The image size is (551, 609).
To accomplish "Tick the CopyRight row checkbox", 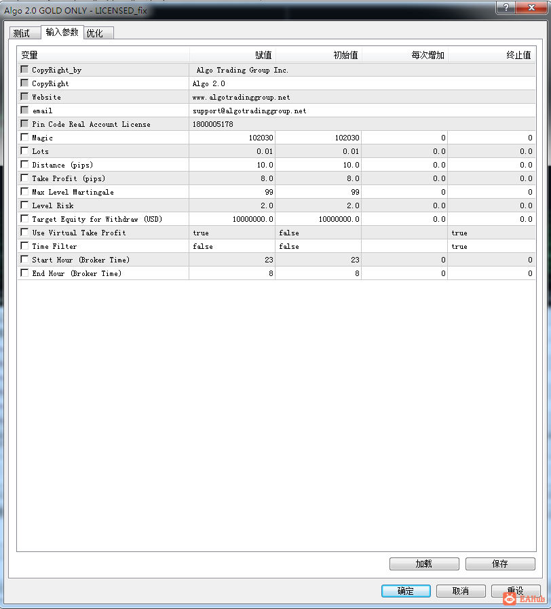I will point(25,83).
